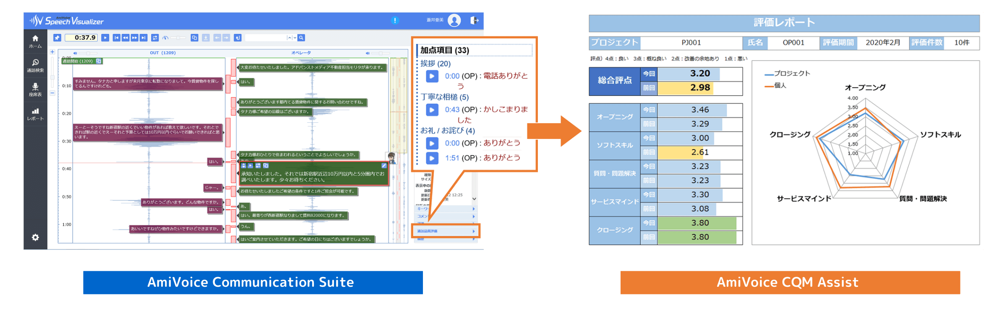Play the selected 承知いたしました utterance
1007x314 pixels.
(x=250, y=166)
